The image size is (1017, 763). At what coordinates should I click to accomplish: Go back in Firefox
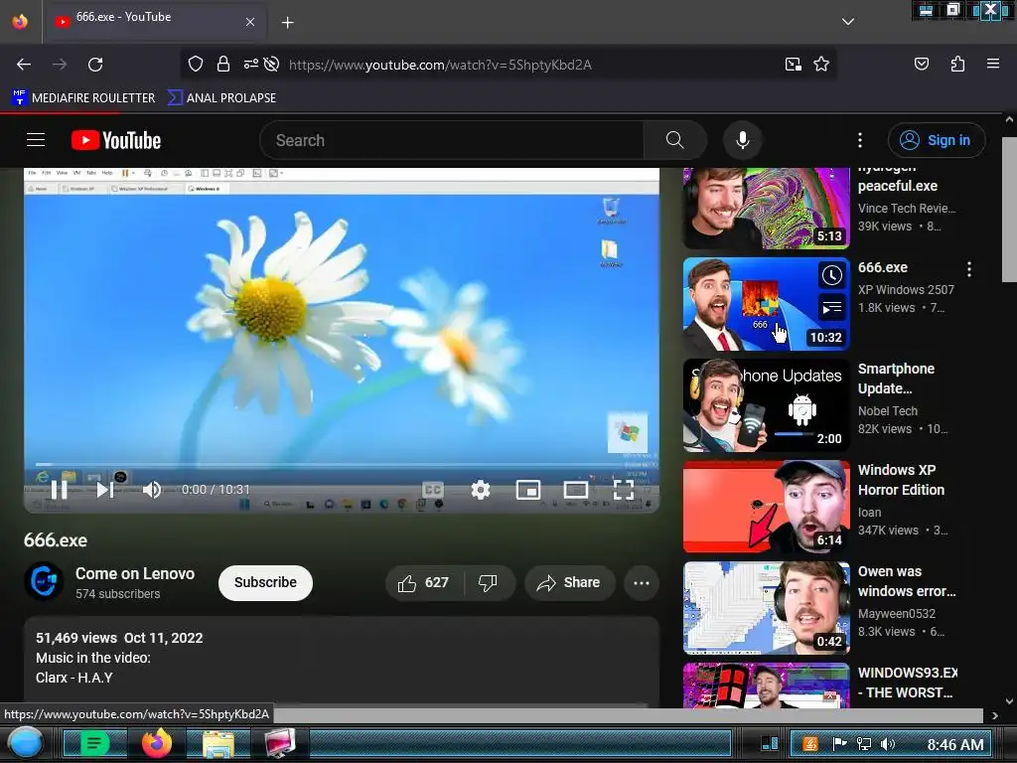[x=24, y=65]
